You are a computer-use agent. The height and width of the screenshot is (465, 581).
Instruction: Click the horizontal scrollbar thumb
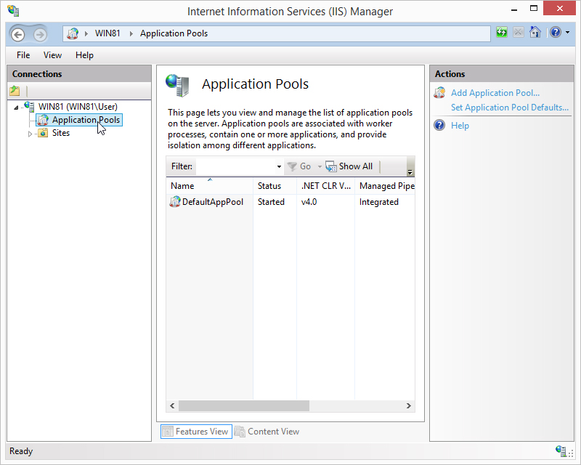point(244,405)
